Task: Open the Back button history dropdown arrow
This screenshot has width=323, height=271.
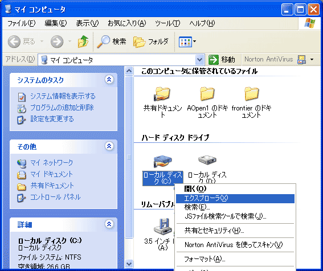Action: [42, 42]
